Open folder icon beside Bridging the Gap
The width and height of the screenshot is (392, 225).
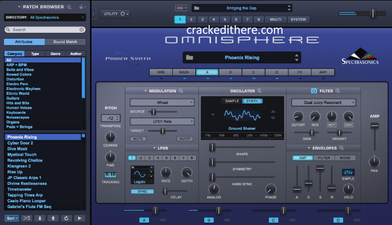[197, 8]
